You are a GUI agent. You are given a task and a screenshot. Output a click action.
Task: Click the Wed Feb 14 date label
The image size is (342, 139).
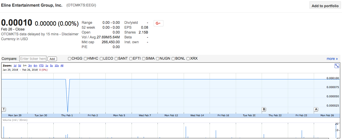tap(197, 115)
